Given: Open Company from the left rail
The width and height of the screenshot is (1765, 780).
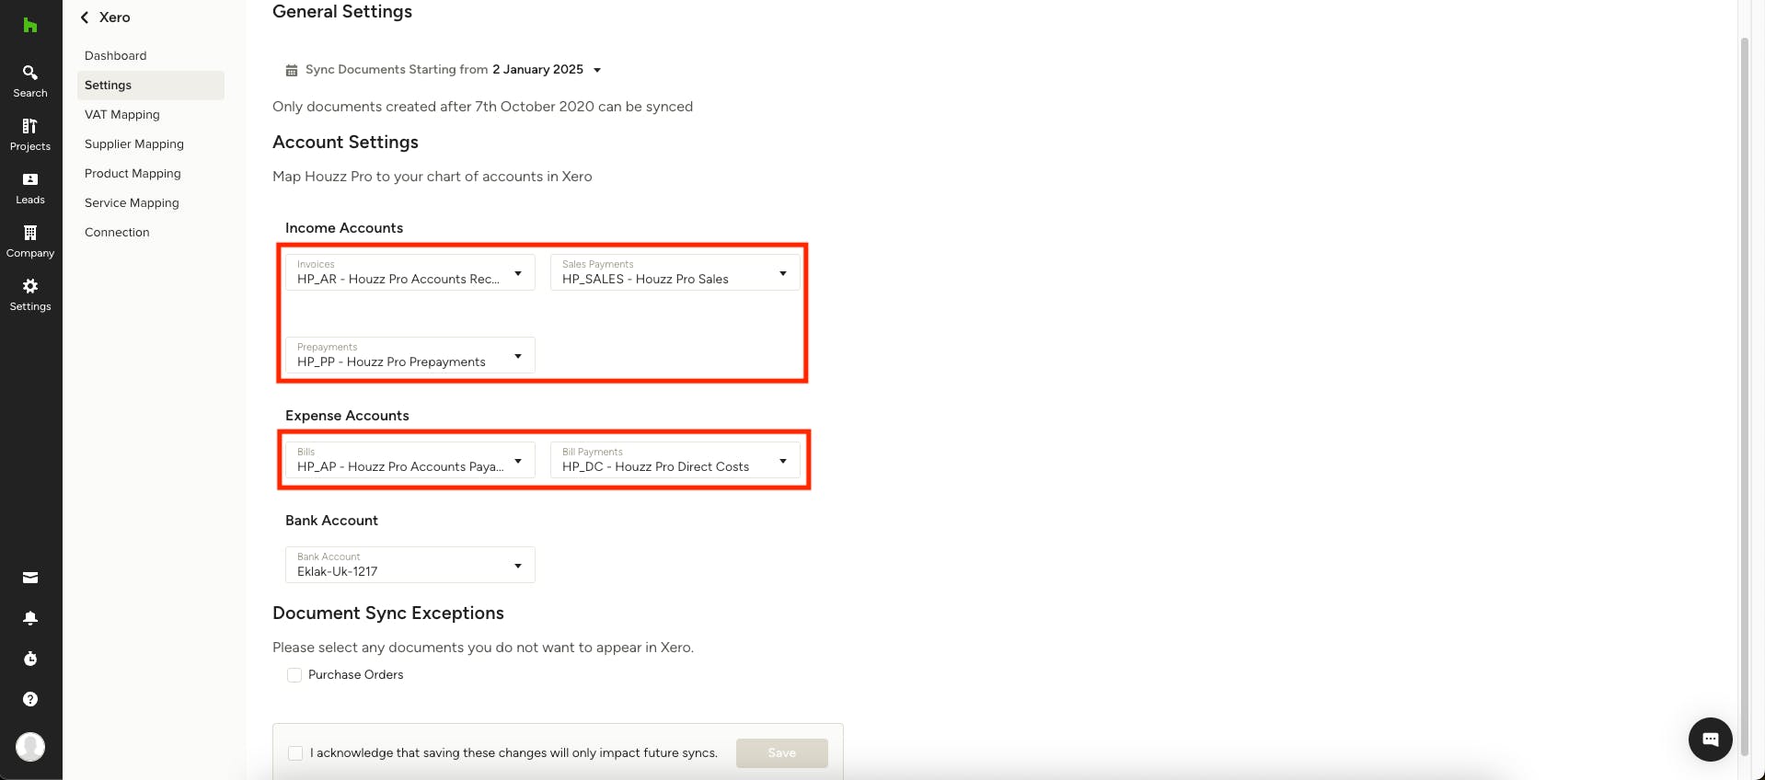Looking at the screenshot, I should pos(30,241).
